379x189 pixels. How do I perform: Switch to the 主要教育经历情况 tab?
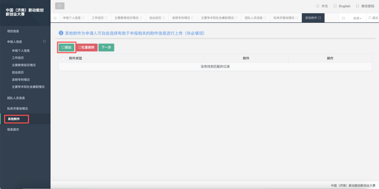point(127,18)
